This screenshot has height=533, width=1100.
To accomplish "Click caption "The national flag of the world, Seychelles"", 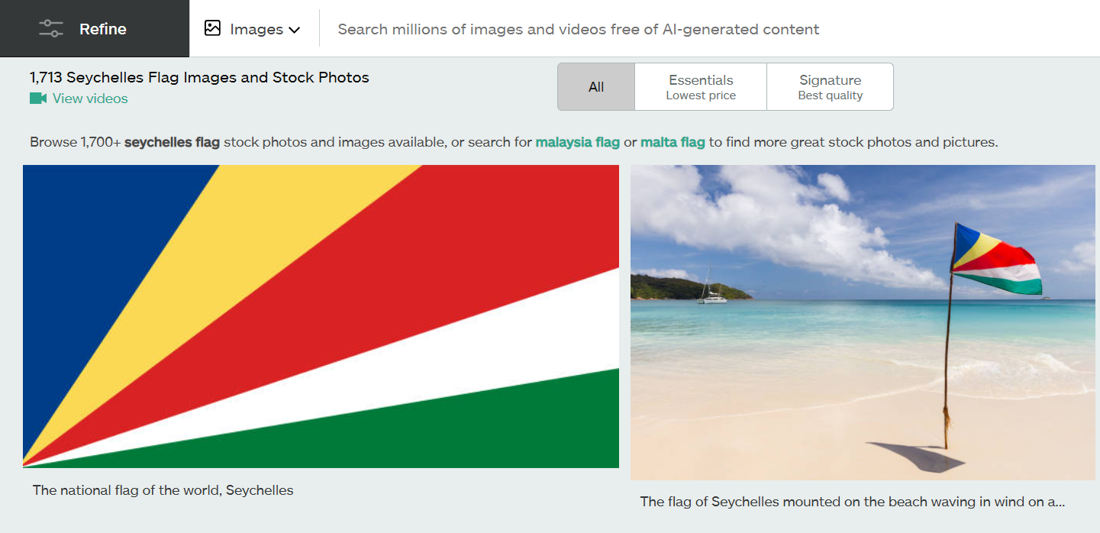I will tap(163, 490).
